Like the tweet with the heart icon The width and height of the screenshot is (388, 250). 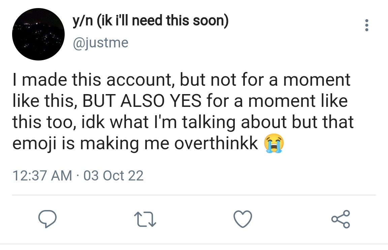coord(243,219)
